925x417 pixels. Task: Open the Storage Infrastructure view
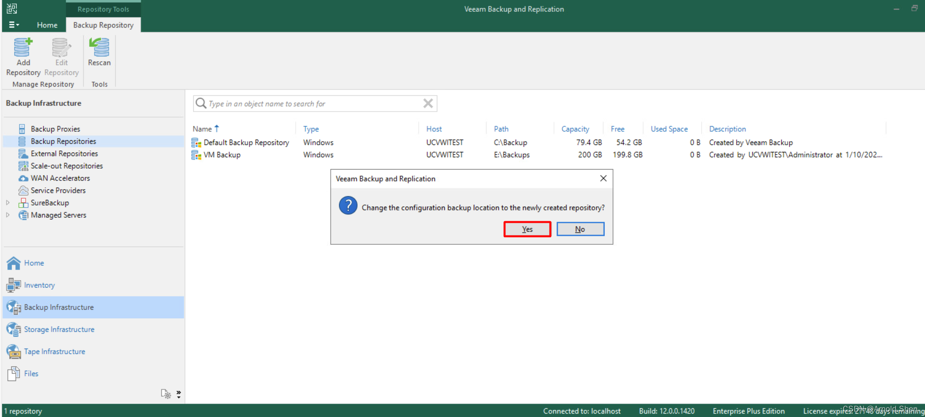click(x=93, y=329)
